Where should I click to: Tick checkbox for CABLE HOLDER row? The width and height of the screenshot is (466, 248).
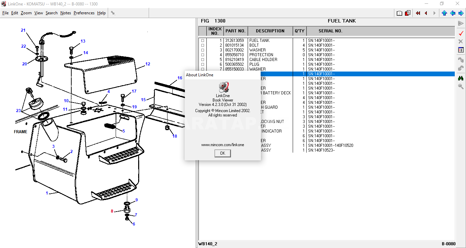203,60
